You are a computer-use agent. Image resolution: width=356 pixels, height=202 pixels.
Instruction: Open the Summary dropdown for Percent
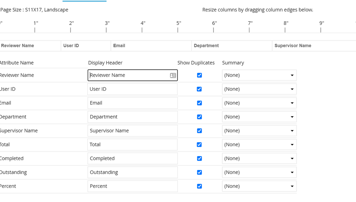259,186
